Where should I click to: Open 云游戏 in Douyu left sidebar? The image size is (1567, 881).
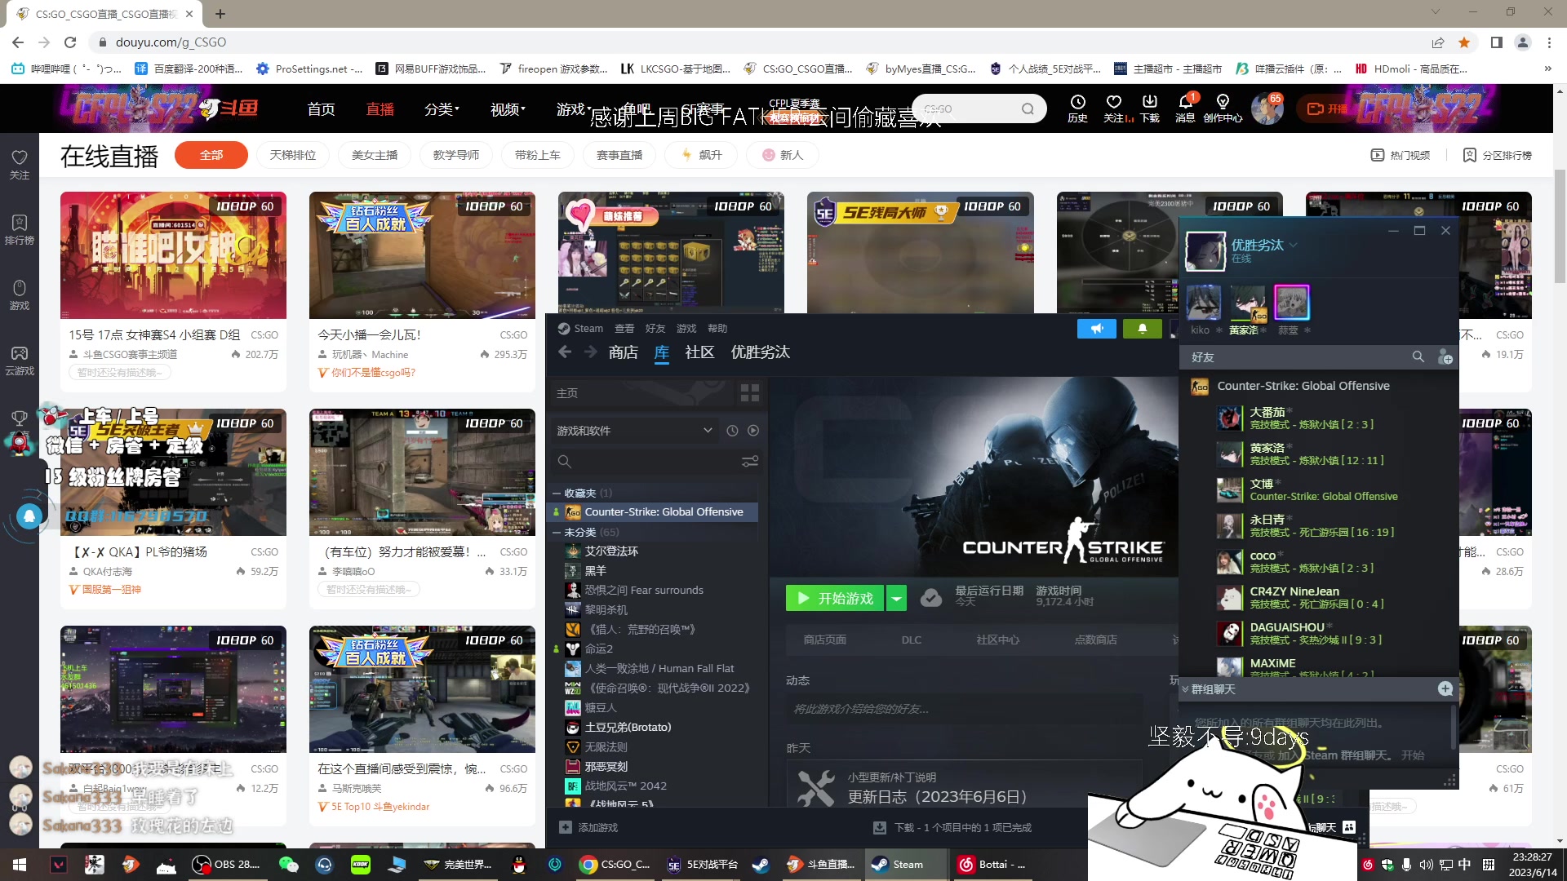[20, 360]
